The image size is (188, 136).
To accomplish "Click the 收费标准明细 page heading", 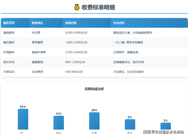I will [x=98, y=7].
